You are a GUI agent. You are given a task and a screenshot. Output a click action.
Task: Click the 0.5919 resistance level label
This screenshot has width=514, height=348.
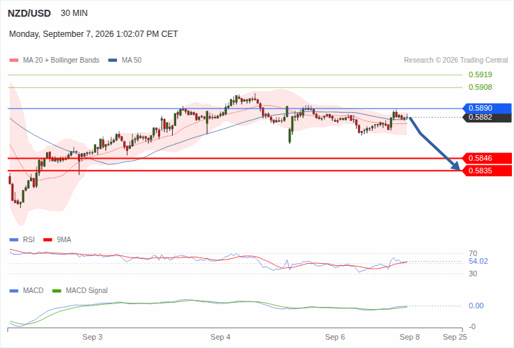pyautogui.click(x=481, y=74)
